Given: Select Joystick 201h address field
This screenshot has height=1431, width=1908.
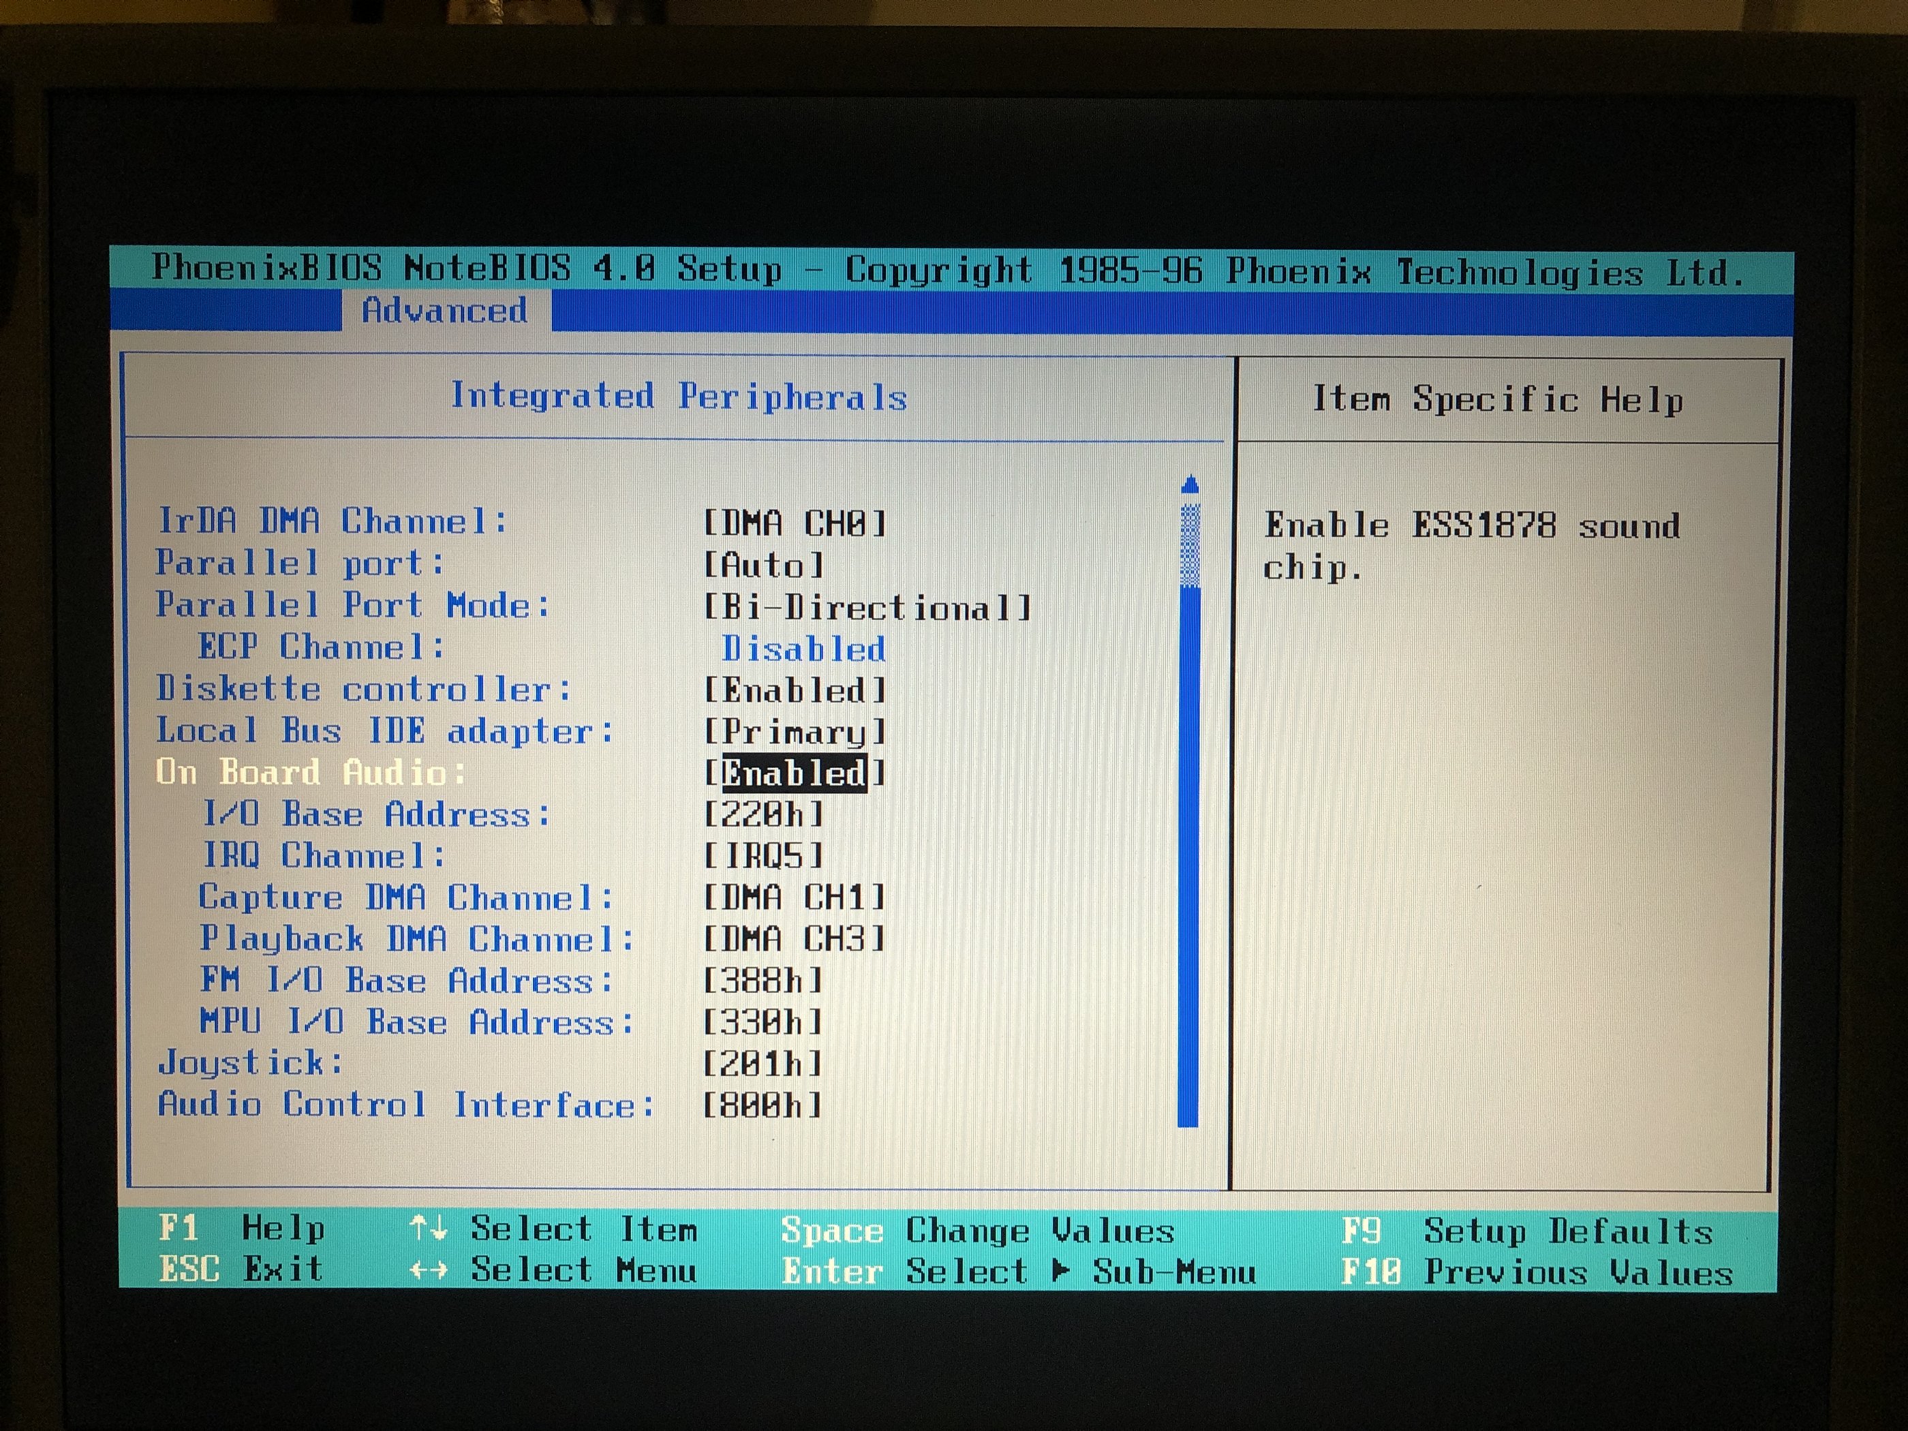Looking at the screenshot, I should [x=763, y=1064].
